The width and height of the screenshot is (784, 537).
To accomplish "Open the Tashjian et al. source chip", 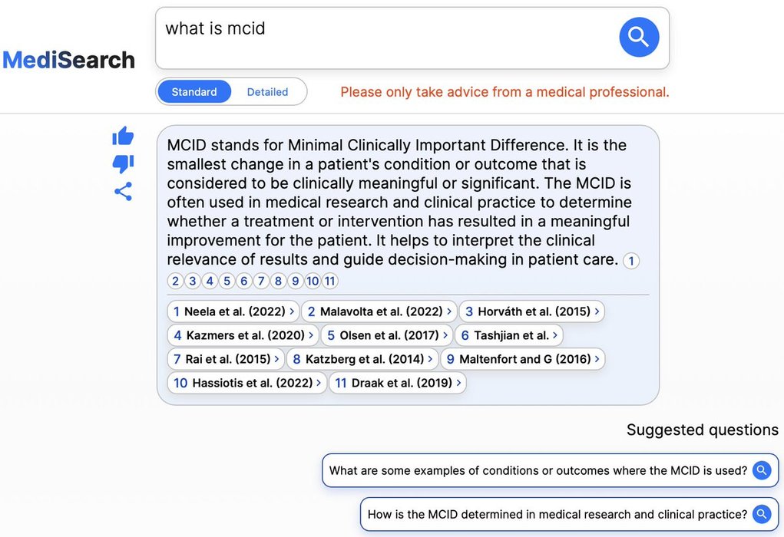I will pyautogui.click(x=509, y=335).
